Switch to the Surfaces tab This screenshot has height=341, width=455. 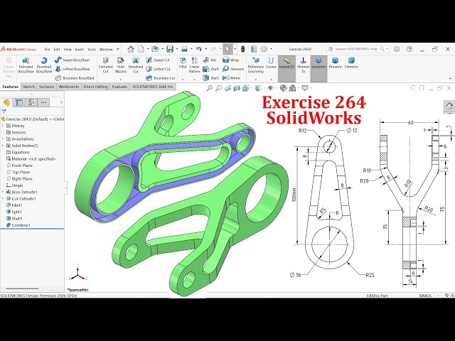point(46,87)
